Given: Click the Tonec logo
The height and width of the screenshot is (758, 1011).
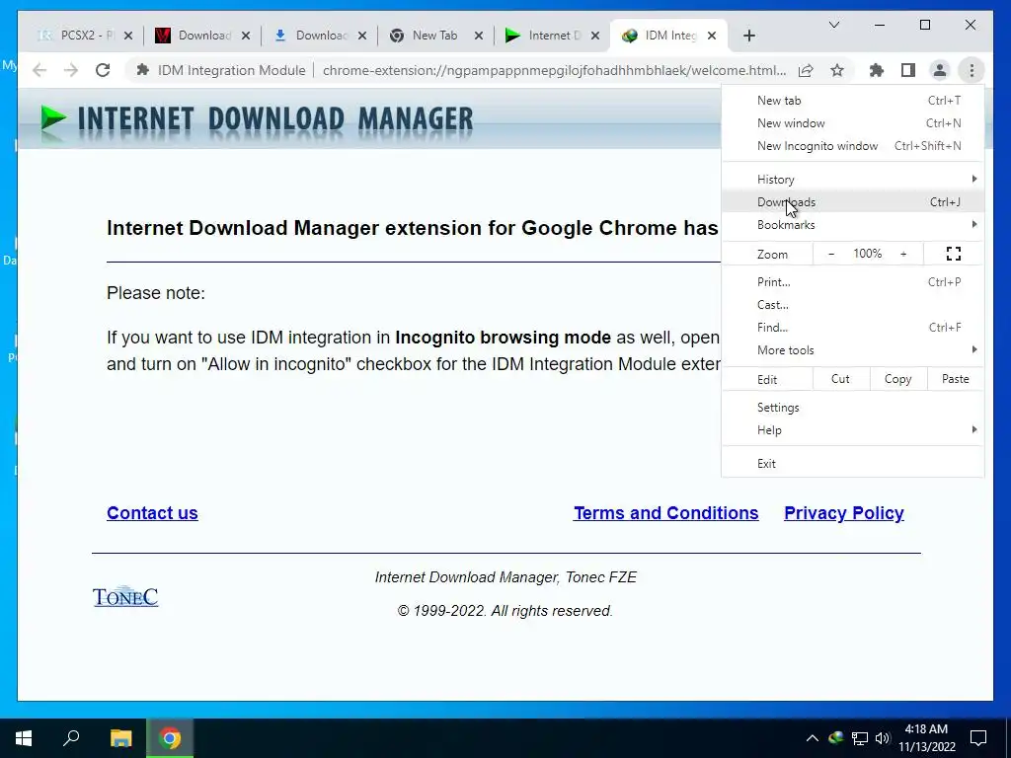Looking at the screenshot, I should (x=125, y=596).
